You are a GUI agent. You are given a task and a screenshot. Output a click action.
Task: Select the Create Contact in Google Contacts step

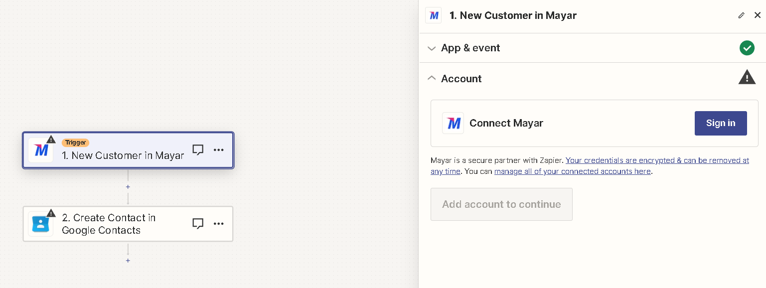click(x=128, y=224)
